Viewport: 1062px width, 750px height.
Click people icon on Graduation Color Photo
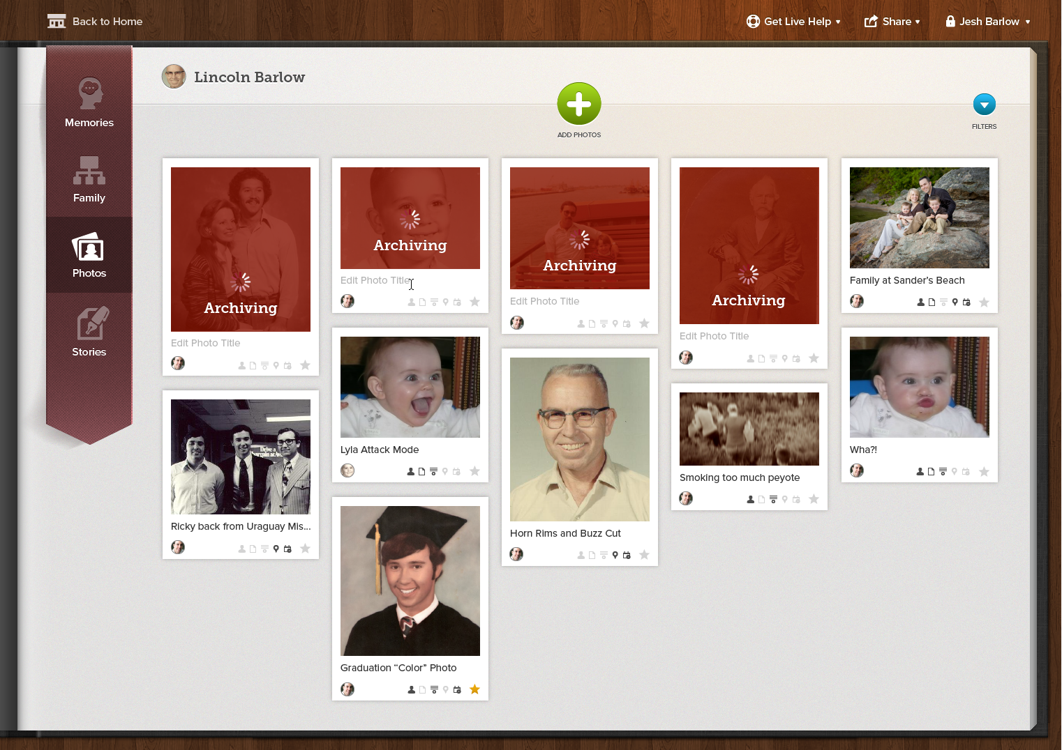(411, 690)
